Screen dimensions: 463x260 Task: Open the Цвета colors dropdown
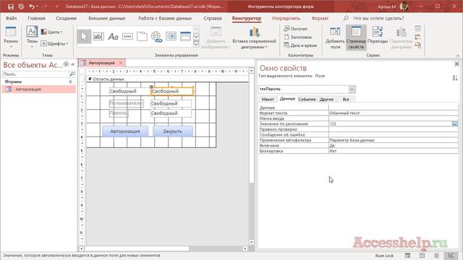click(51, 32)
